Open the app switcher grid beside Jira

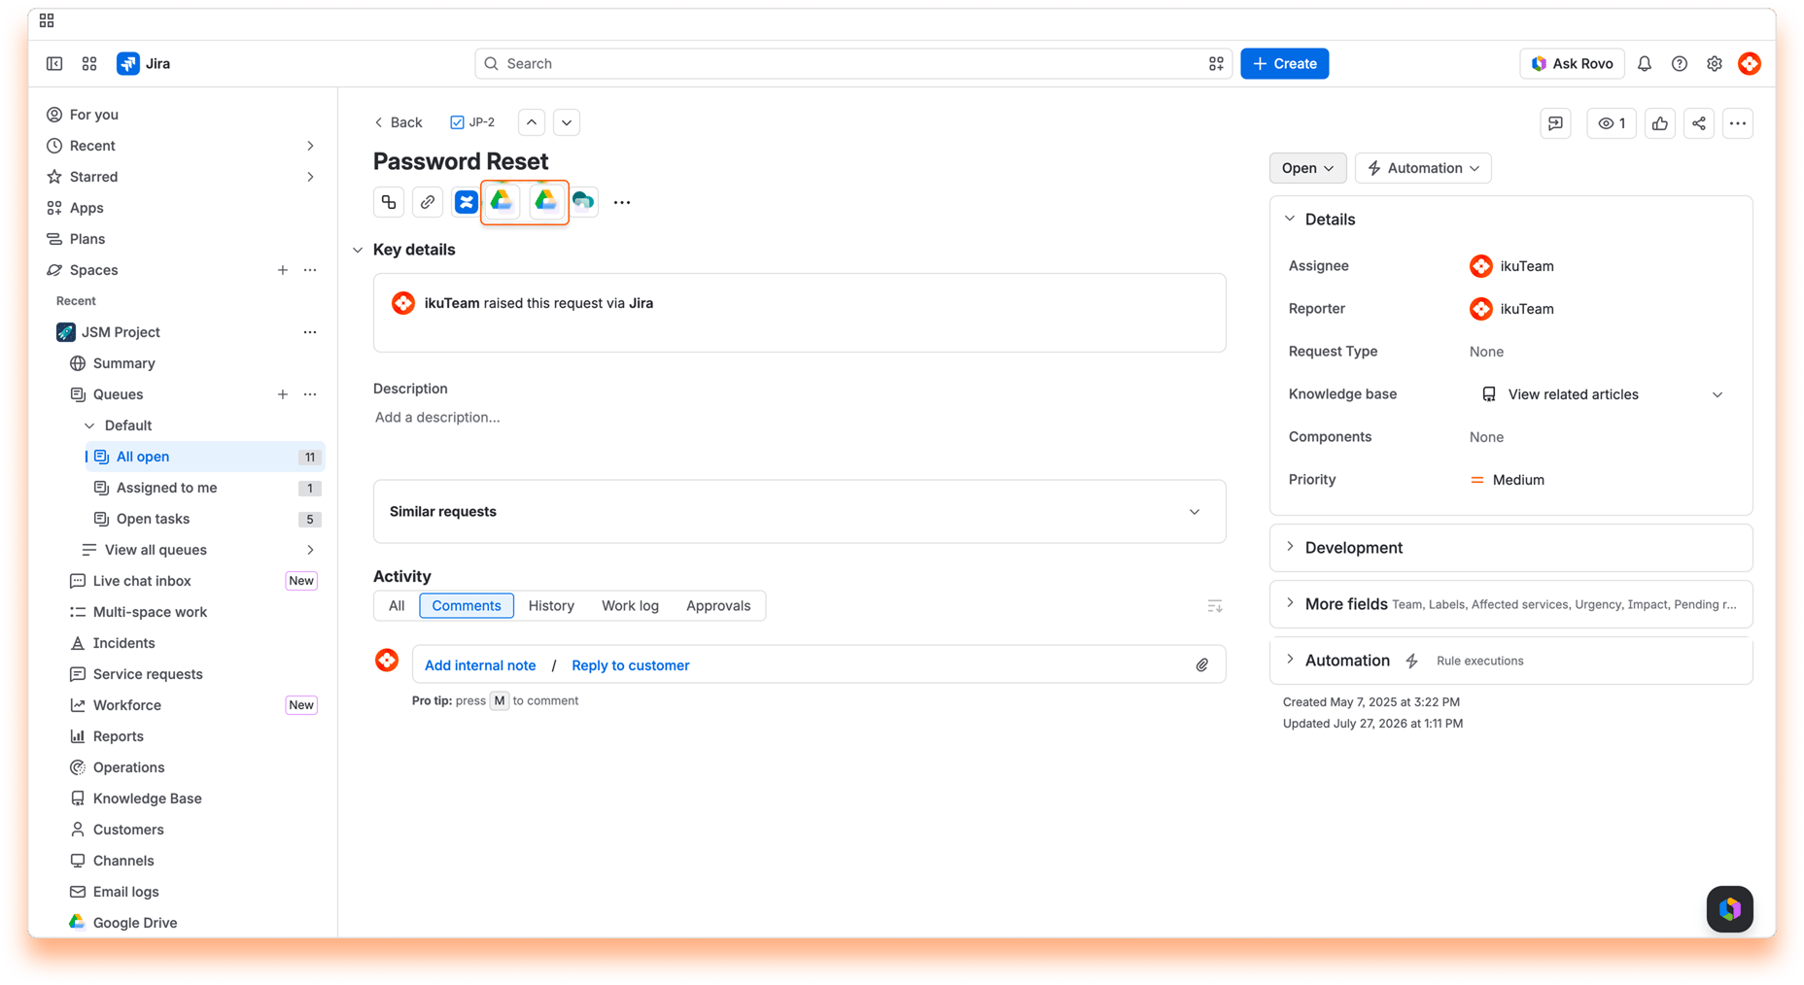[x=89, y=63]
